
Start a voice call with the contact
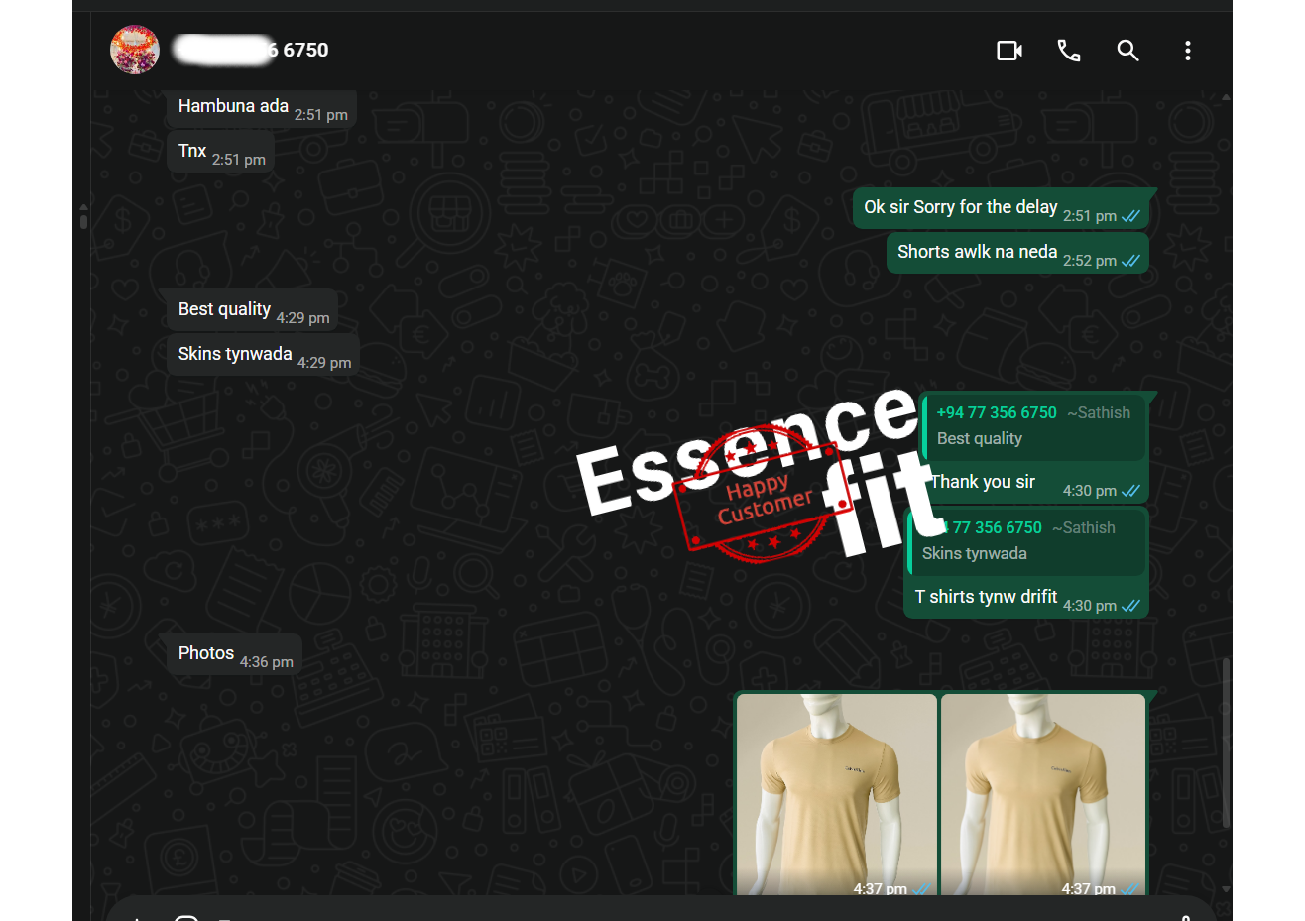[1069, 51]
